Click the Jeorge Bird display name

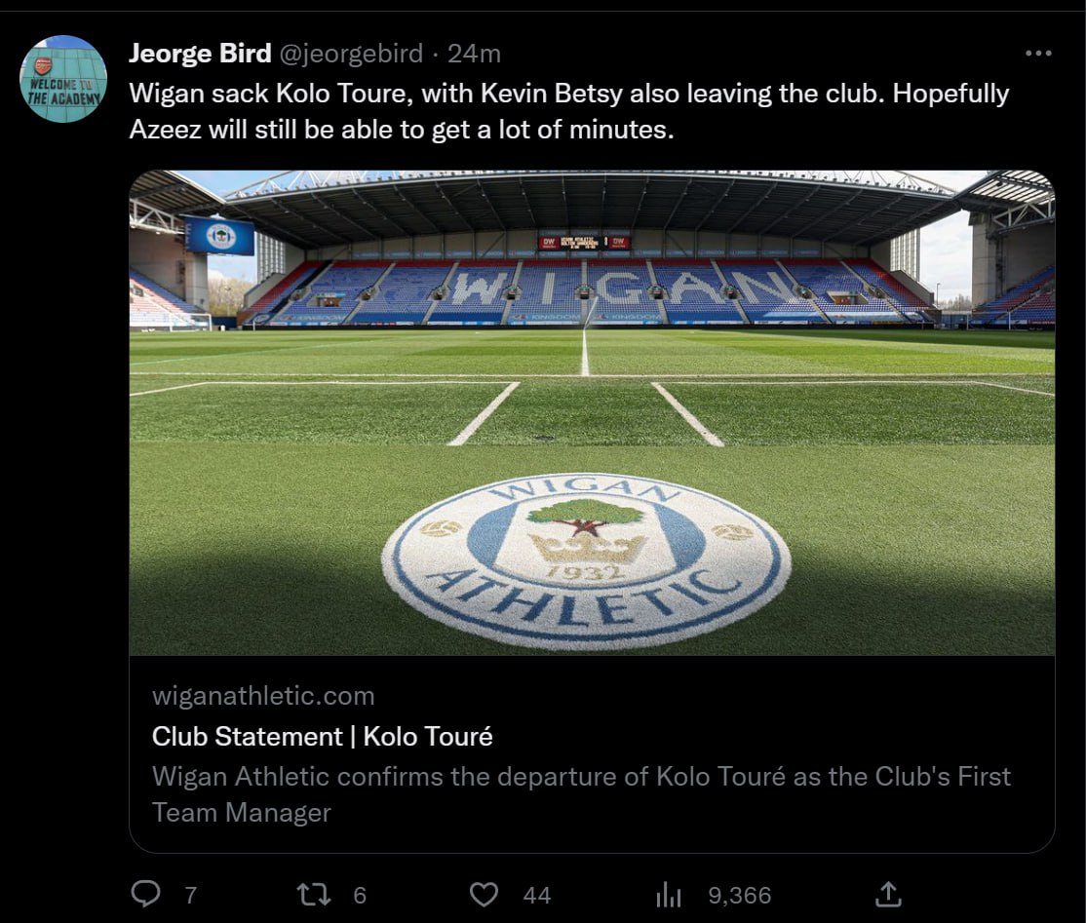pos(199,54)
